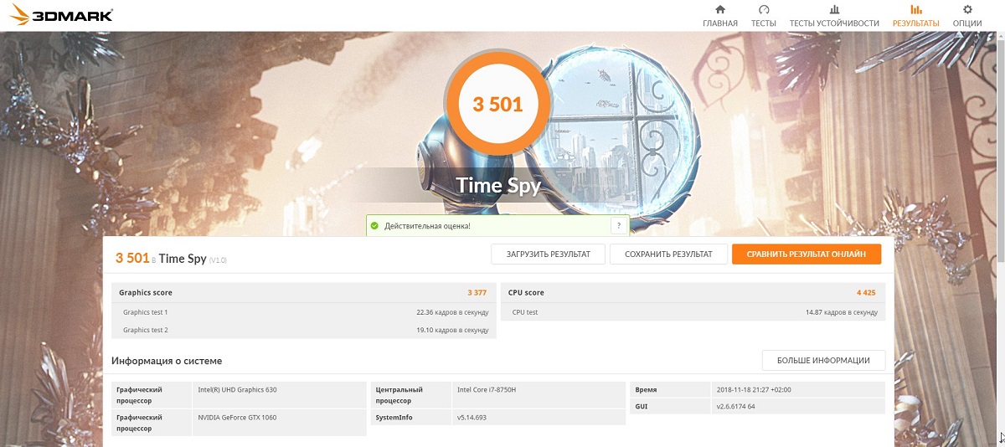
Task: Open the ГЛАВНАЯ home tab
Action: pos(719,15)
